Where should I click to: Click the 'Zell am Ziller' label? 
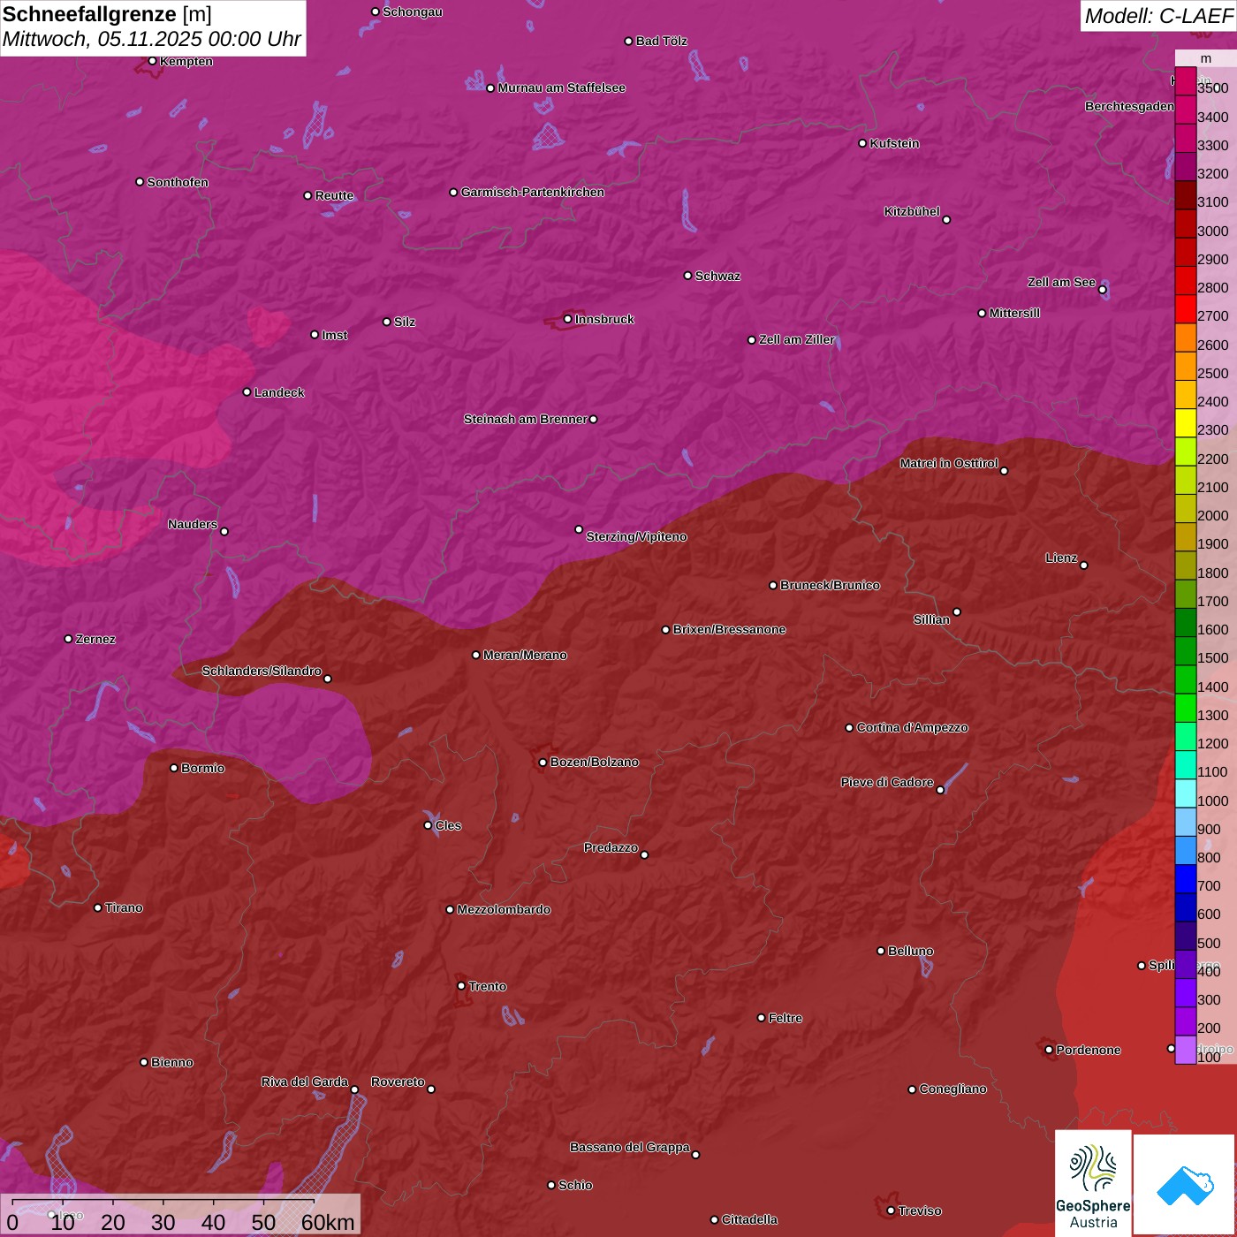coord(797,339)
